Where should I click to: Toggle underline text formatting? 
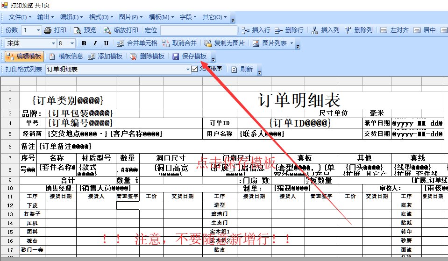pos(106,43)
